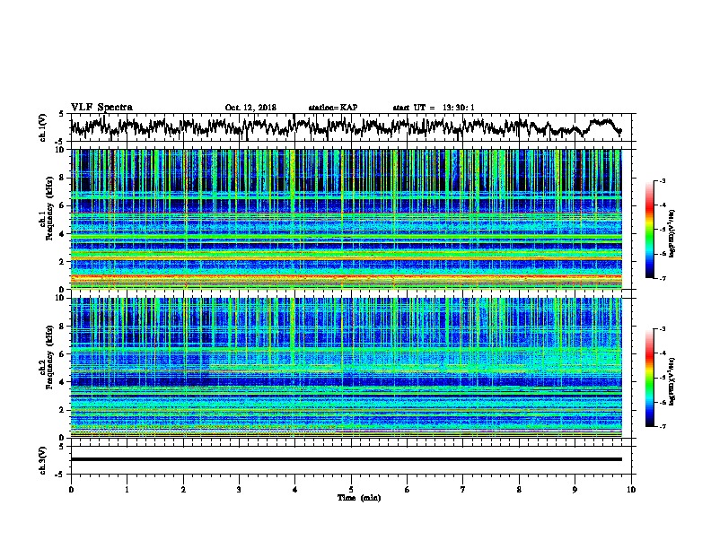Click the "-3" label on ch.2 color bar
The image size is (711, 549).
tap(662, 329)
